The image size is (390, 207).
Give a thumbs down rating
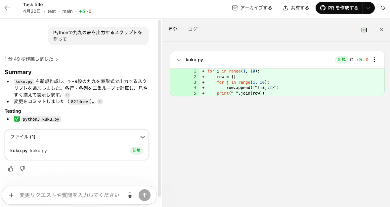[22, 169]
